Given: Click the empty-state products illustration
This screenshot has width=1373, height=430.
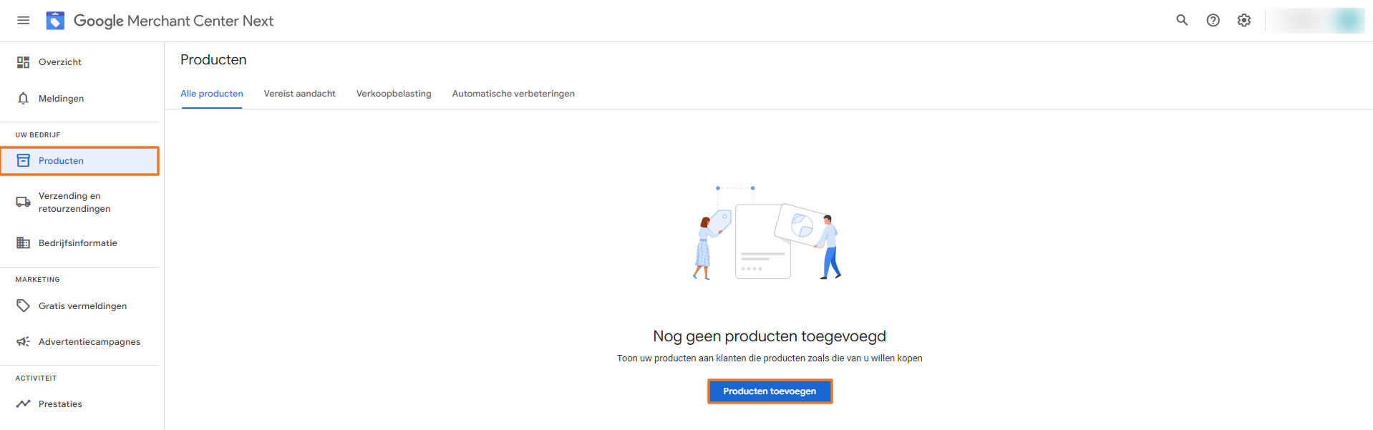Looking at the screenshot, I should (x=767, y=233).
